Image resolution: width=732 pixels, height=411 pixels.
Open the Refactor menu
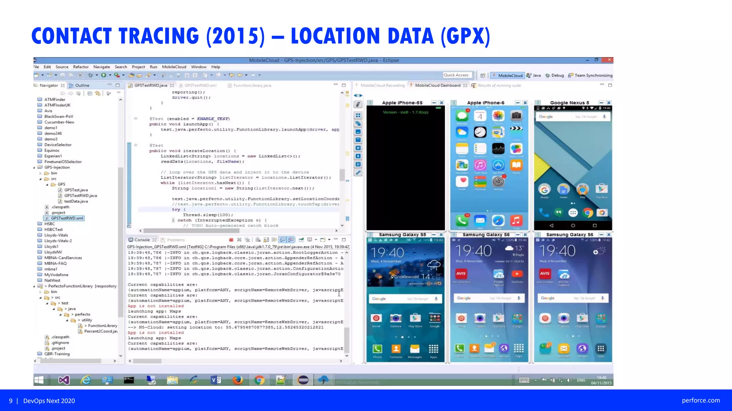[81, 67]
